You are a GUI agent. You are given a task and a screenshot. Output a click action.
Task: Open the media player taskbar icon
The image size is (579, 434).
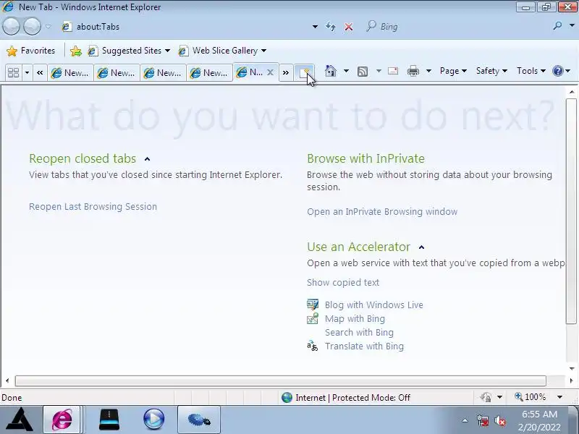(153, 420)
